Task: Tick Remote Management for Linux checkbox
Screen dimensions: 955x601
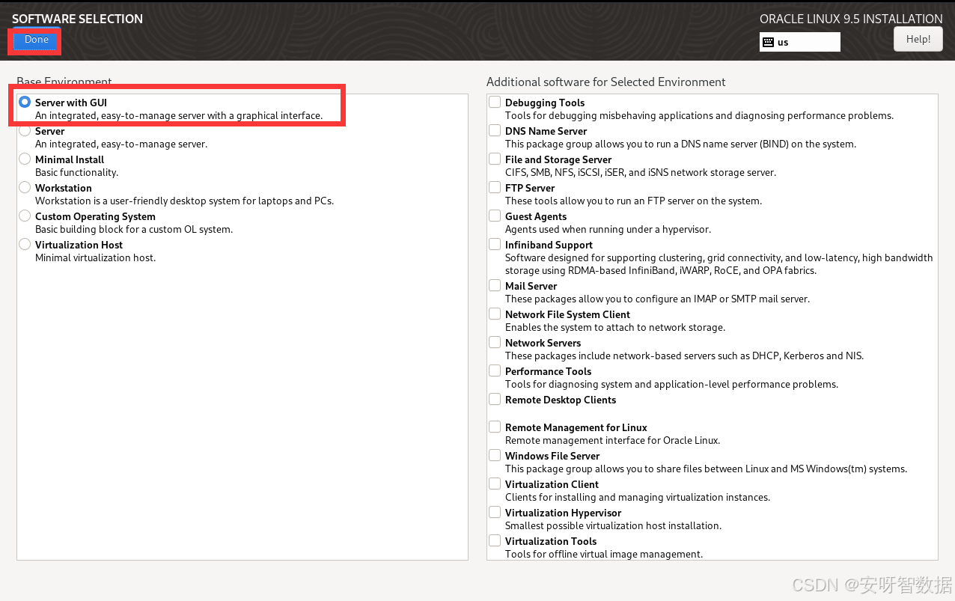Action: pyautogui.click(x=495, y=427)
